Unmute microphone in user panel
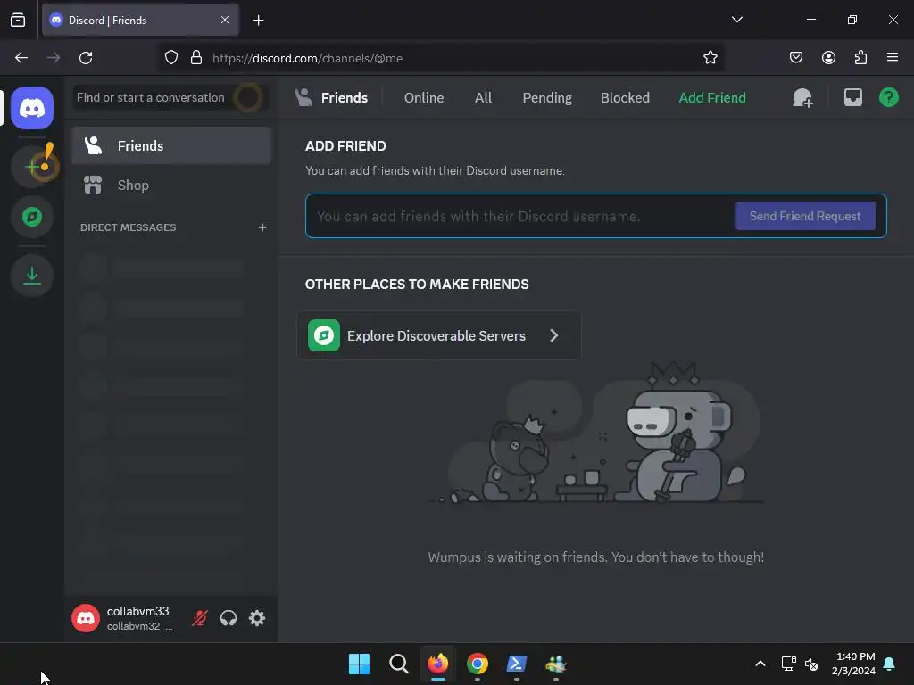This screenshot has height=685, width=914. click(x=200, y=618)
